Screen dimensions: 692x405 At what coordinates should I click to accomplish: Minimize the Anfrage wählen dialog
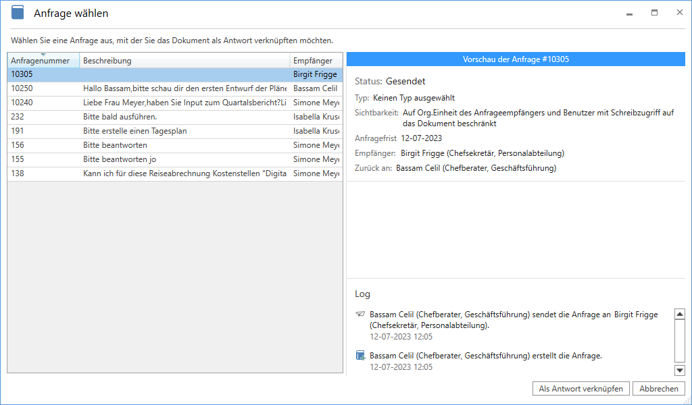coord(629,13)
